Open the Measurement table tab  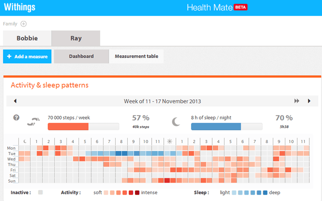tap(136, 56)
